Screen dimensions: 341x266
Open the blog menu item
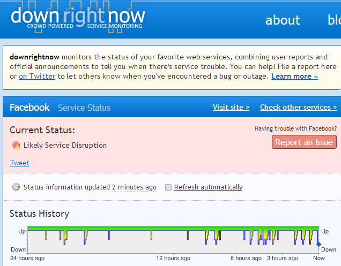click(334, 20)
